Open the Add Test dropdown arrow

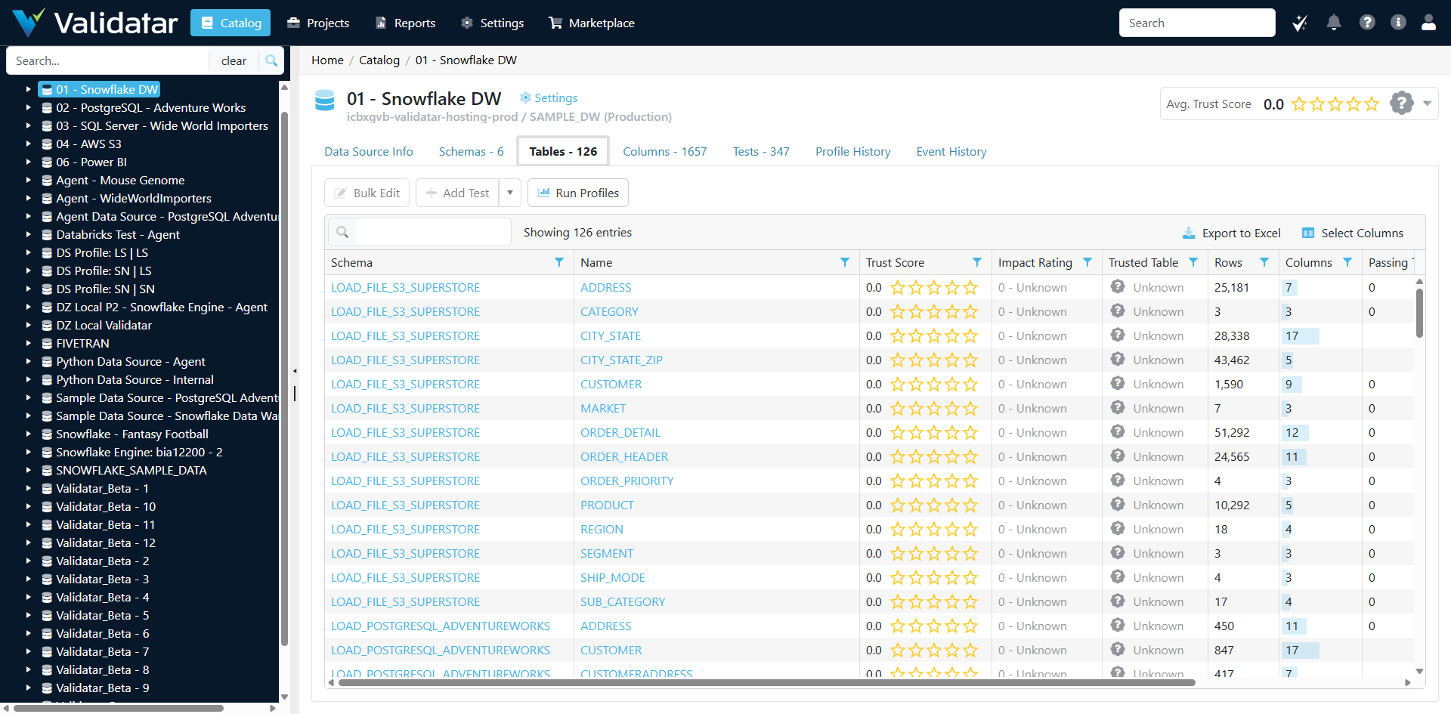coord(510,193)
